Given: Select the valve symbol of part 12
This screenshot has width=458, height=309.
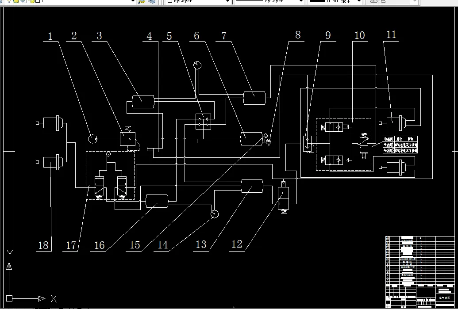Looking at the screenshot, I should pos(283,197).
